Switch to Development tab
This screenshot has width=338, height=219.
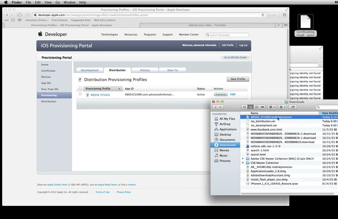pyautogui.click(x=90, y=70)
